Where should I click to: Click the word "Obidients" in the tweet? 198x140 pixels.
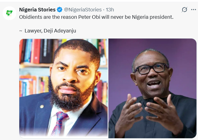pyautogui.click(x=30, y=18)
